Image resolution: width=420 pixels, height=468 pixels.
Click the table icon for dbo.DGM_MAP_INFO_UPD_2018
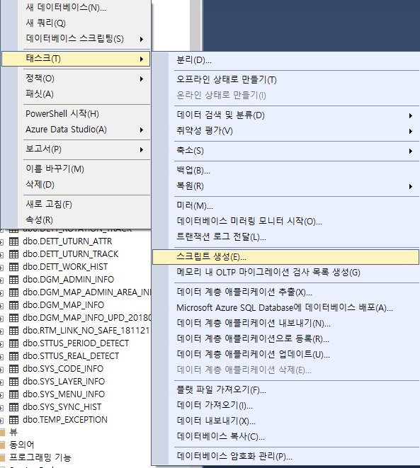[x=13, y=318]
